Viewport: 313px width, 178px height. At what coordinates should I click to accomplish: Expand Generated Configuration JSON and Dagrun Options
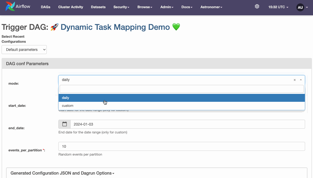click(62, 173)
